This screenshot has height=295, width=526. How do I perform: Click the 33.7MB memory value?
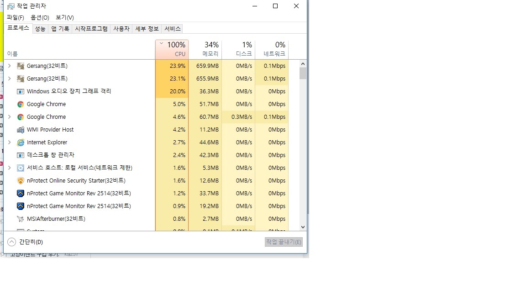(x=209, y=193)
